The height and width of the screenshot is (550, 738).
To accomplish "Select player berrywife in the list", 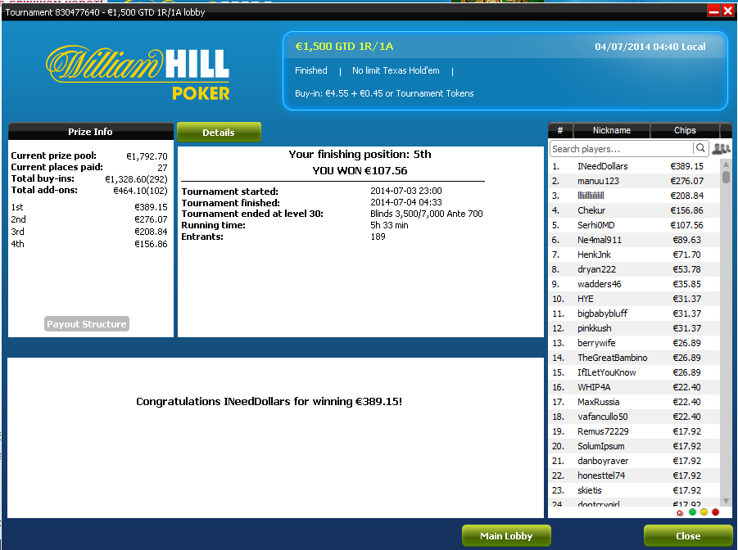I will [634, 343].
